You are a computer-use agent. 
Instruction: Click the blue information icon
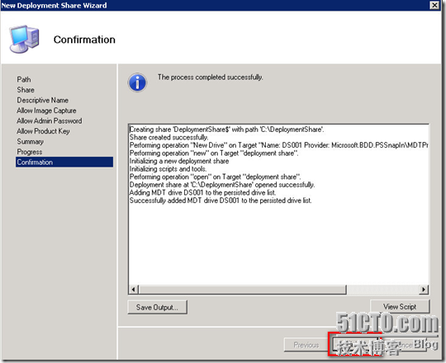(x=137, y=82)
